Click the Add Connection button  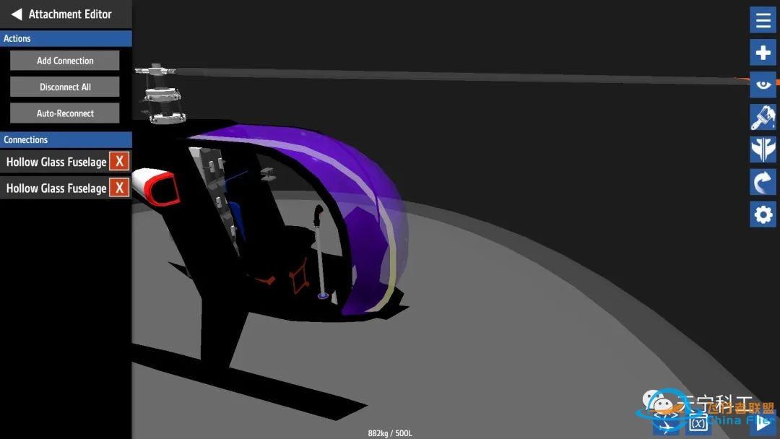[65, 61]
